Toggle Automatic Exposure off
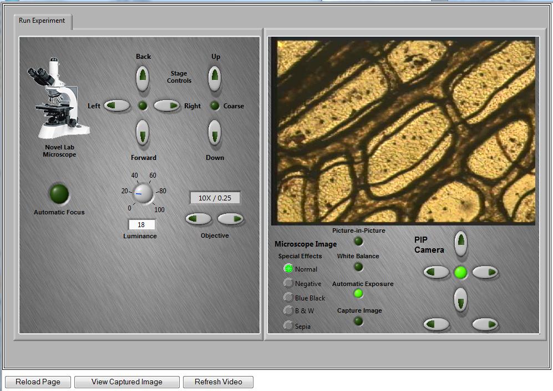553x391 pixels. point(358,293)
